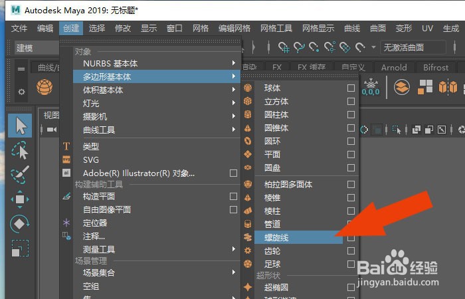This screenshot has width=465, height=299.
Task: Choose the Rotate tool in toolbox
Action: click(x=20, y=224)
